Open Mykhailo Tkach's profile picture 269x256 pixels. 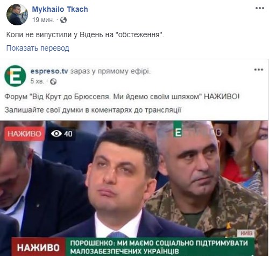pyautogui.click(x=17, y=15)
